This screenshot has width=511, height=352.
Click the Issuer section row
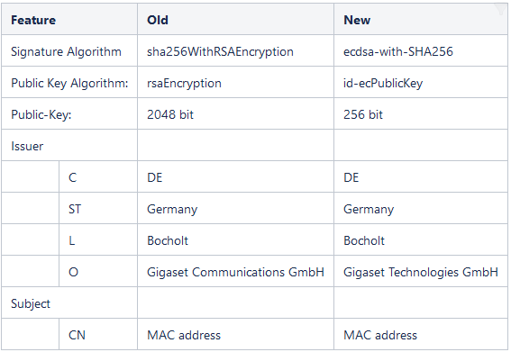coord(254,145)
